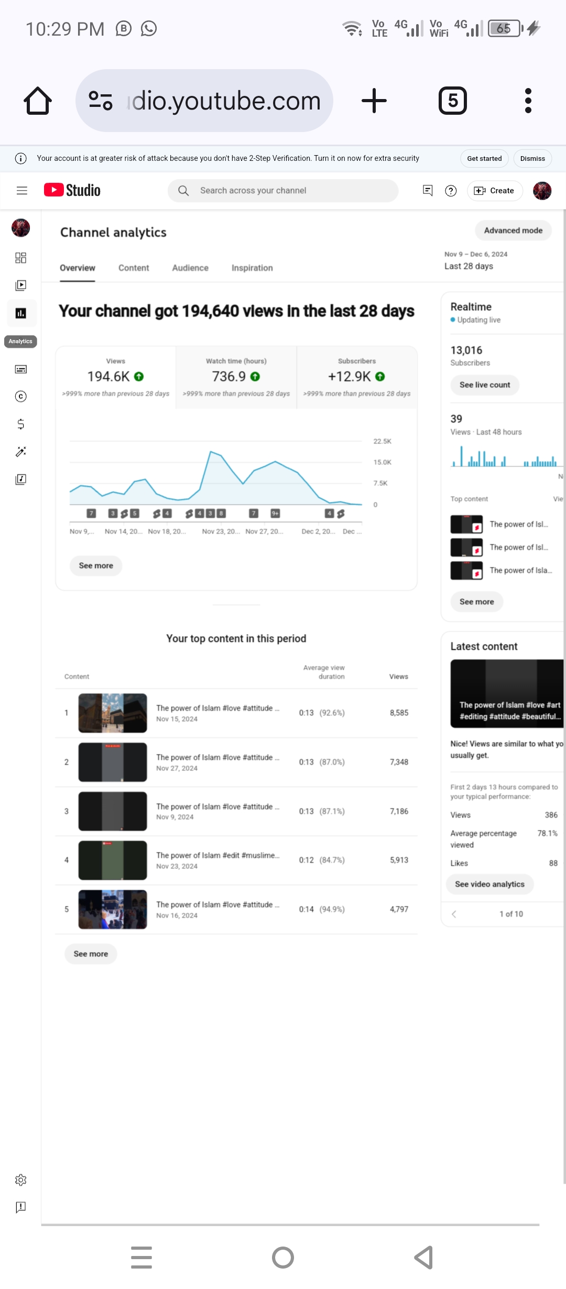The width and height of the screenshot is (566, 1289).
Task: Open browser three-dot overflow menu
Action: 528,101
